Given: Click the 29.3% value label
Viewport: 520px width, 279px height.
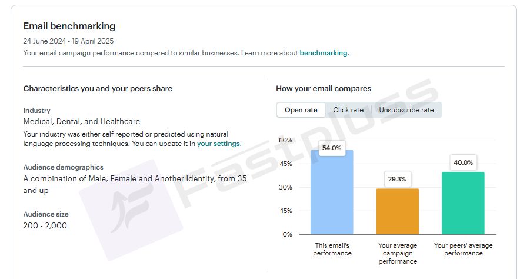Looking at the screenshot, I should pyautogui.click(x=397, y=179).
